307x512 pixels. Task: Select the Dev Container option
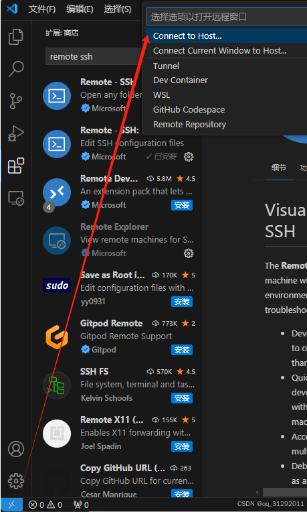click(227, 80)
